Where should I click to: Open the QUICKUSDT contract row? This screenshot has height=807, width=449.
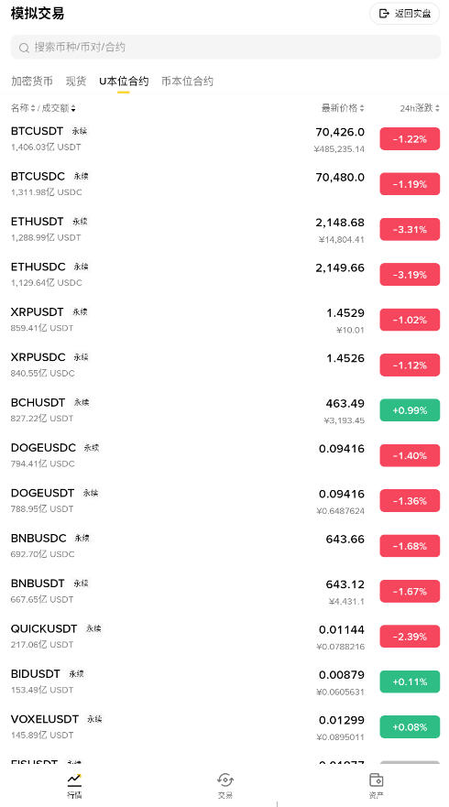click(224, 636)
